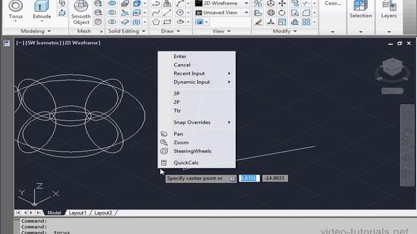Click the Solid Union icon

click(x=112, y=3)
